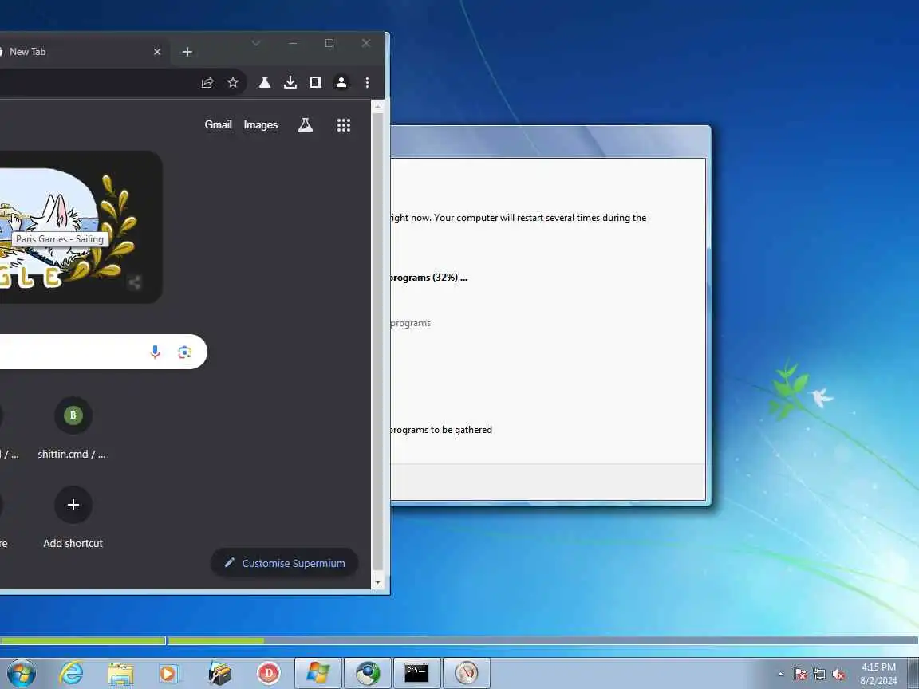This screenshot has width=919, height=689.
Task: Open the downloads icon in the toolbar
Action: point(290,83)
